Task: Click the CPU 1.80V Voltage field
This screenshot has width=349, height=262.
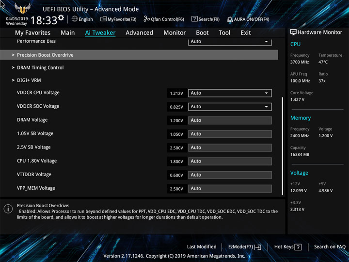Action: (230, 161)
